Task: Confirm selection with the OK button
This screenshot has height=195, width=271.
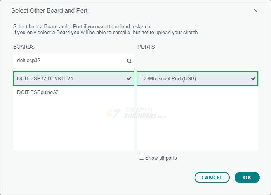Action: (x=247, y=178)
